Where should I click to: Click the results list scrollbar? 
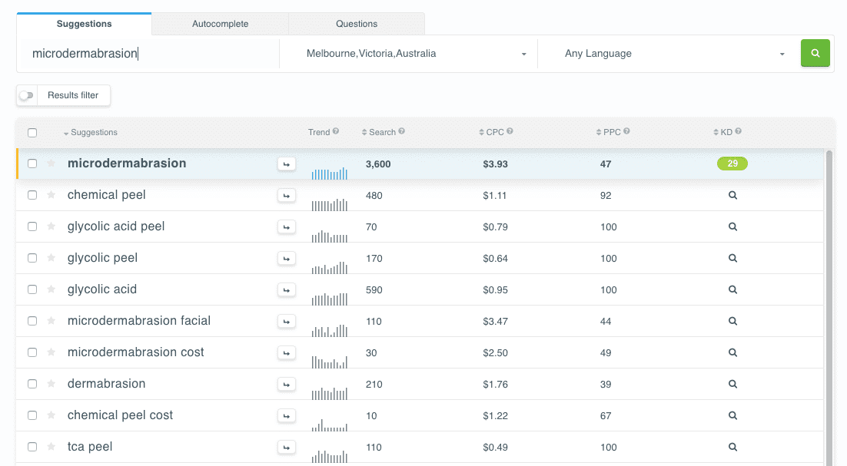tap(829, 307)
